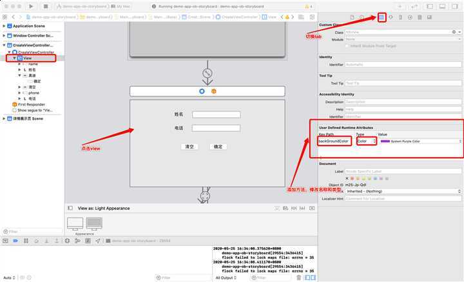
Task: Select the CreateViewController outline item
Action: (33, 52)
